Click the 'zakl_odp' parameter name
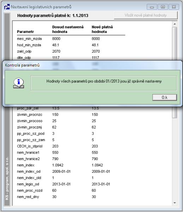183x212 pixels. 24,51
